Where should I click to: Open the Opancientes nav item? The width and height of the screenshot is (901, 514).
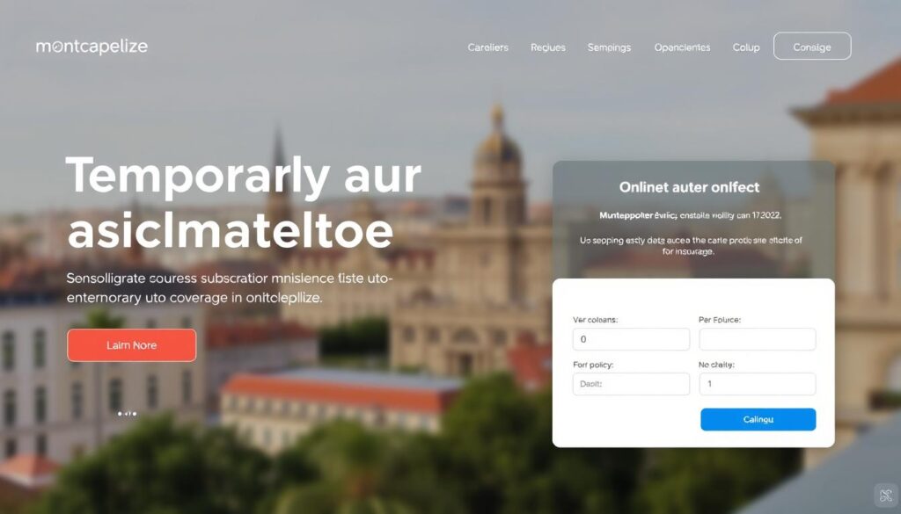pos(682,47)
